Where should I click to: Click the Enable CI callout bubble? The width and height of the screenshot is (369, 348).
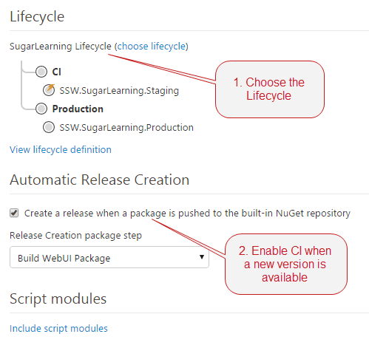(x=286, y=264)
